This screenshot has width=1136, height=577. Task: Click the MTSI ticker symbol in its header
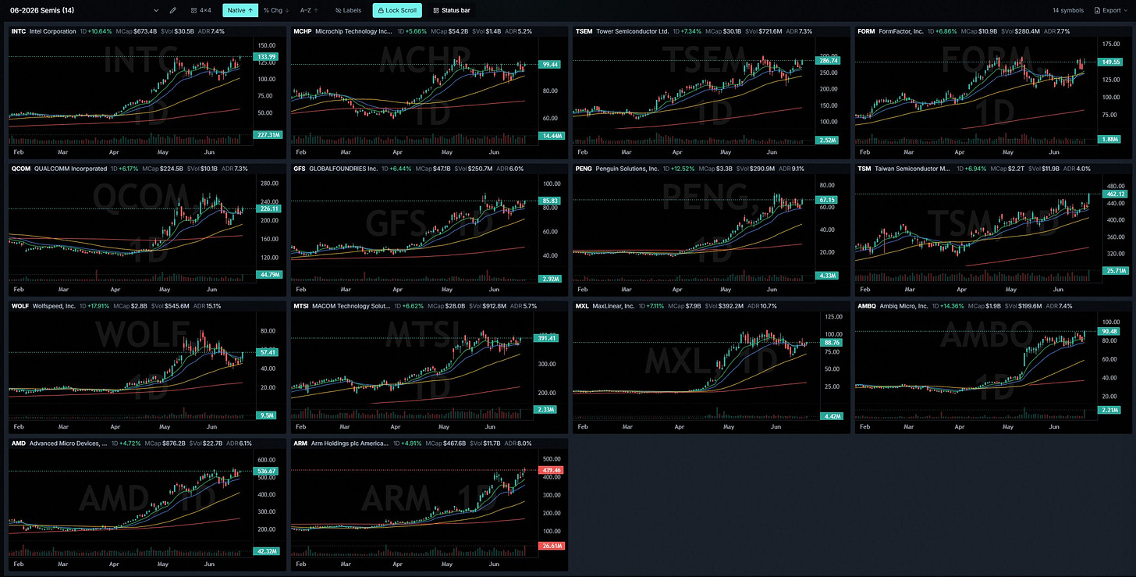tap(301, 306)
